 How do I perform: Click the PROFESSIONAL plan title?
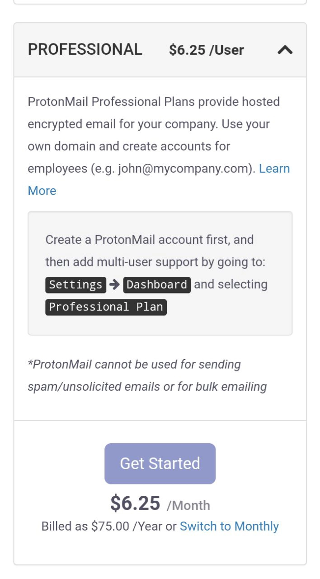coord(85,50)
